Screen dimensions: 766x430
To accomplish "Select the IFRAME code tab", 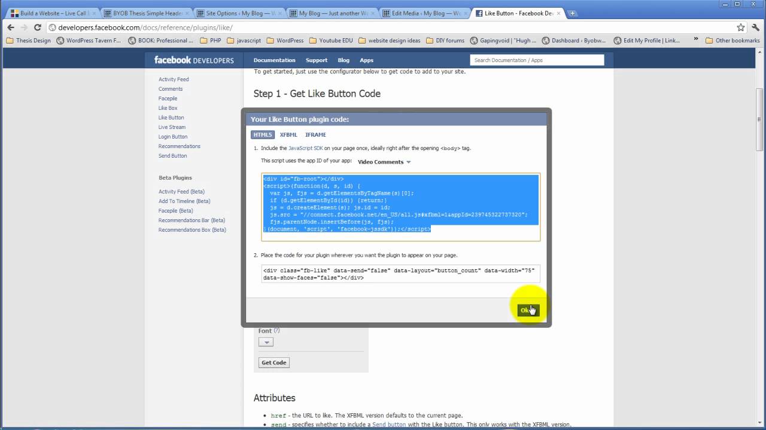I will tap(315, 135).
